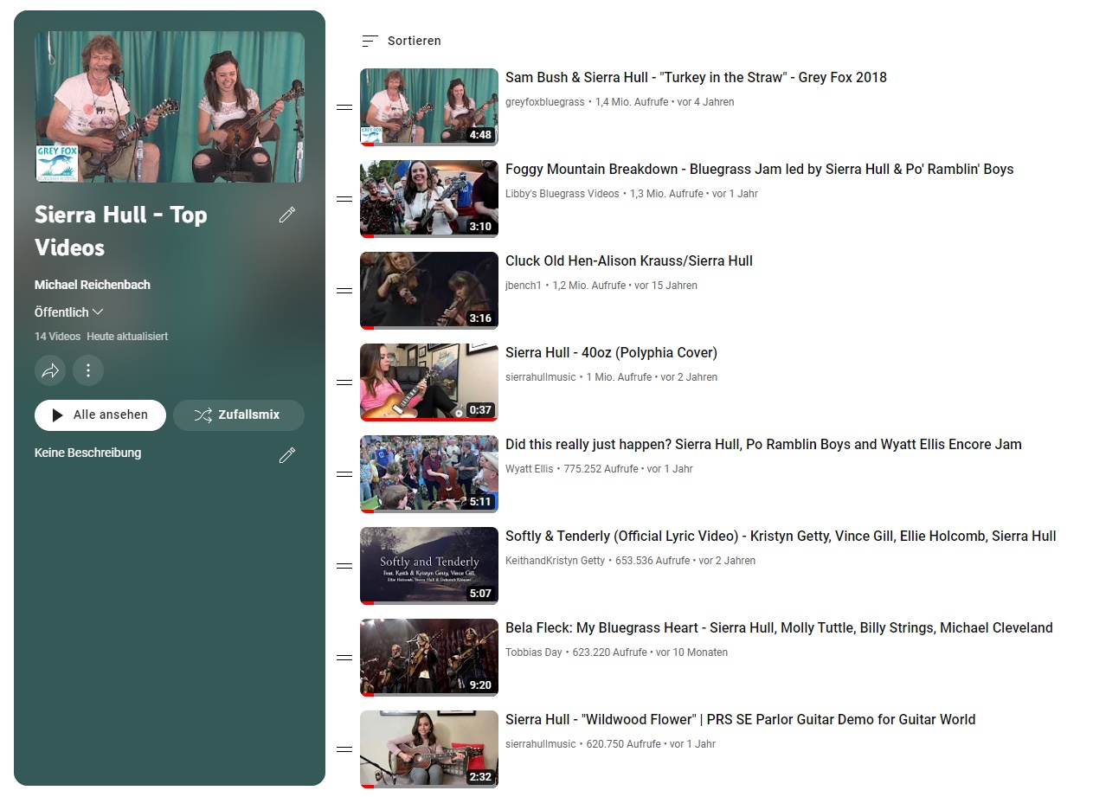Open title Did this really just happen
Image resolution: width=1093 pixels, height=797 pixels.
[763, 445]
